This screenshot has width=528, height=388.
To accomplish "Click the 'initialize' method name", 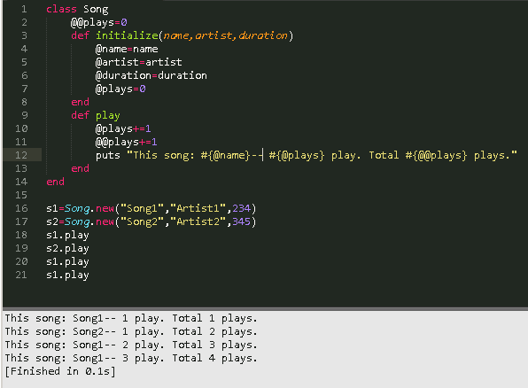I will pyautogui.click(x=127, y=35).
